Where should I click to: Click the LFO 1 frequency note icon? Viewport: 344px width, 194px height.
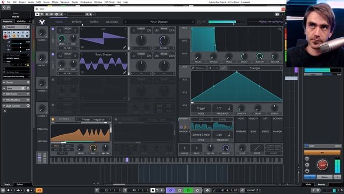coord(230,108)
